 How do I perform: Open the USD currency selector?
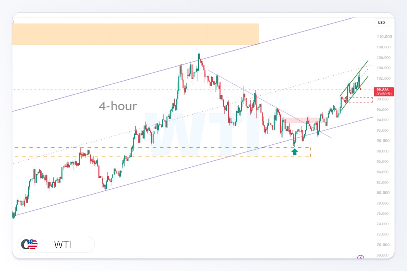tap(385, 23)
